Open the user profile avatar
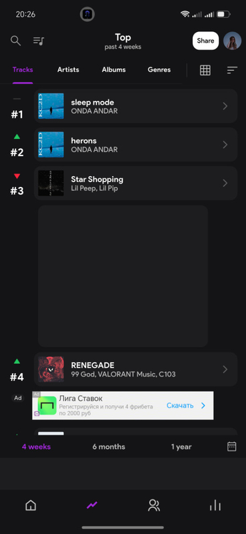 [233, 41]
